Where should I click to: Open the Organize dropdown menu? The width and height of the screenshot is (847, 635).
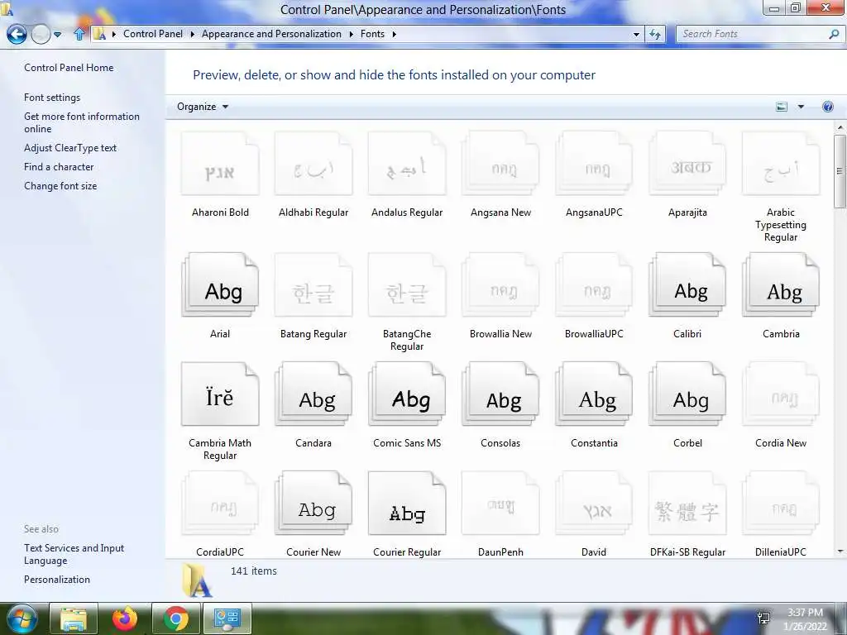(203, 107)
